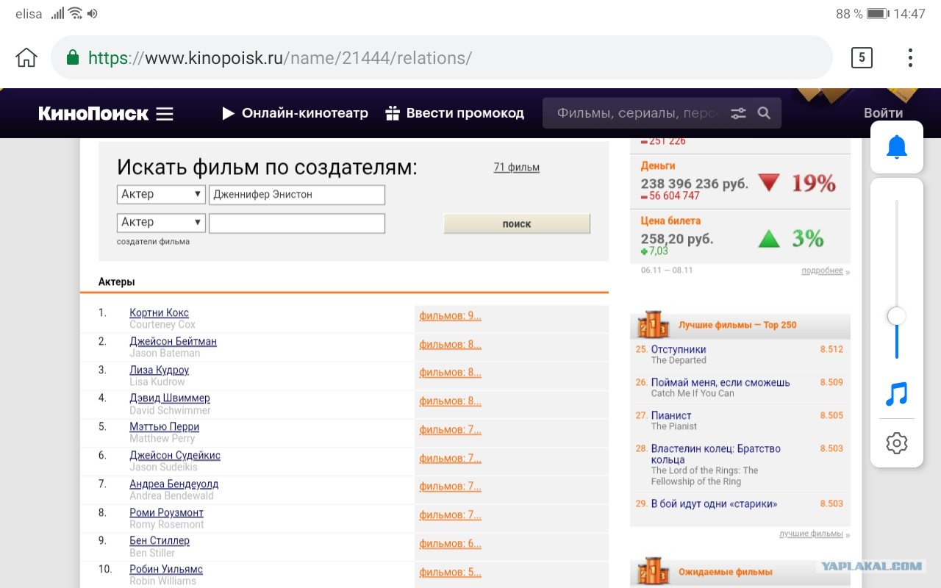Open search filter settings icon
The height and width of the screenshot is (588, 941).
tap(738, 113)
